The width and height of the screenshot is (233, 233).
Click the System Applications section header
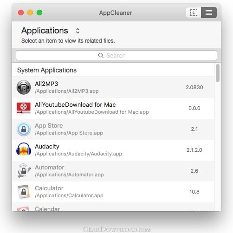coord(47,70)
